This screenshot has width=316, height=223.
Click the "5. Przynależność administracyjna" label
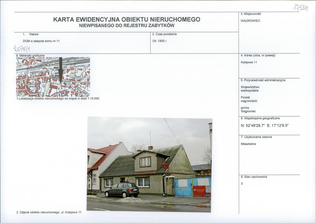(x=263, y=80)
